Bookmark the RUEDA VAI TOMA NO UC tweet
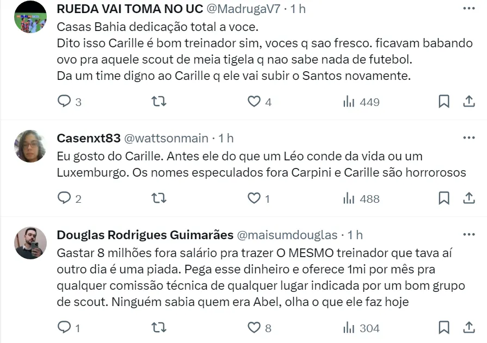Screen dimensions: 487x343 pyautogui.click(x=444, y=102)
